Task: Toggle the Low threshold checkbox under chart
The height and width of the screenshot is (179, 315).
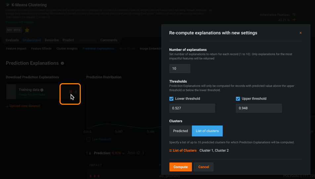Action: (88, 139)
